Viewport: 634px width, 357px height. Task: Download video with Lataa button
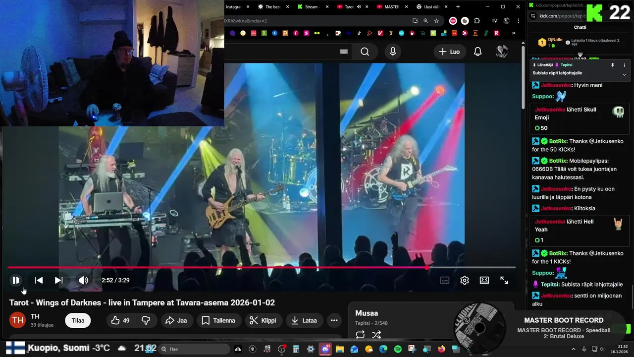point(304,320)
